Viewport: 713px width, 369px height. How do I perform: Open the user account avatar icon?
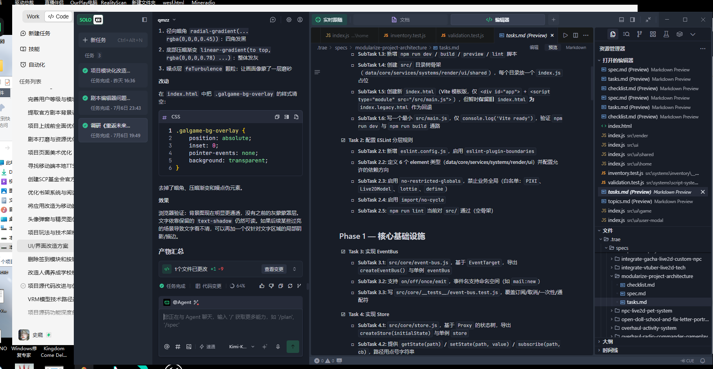coord(300,20)
